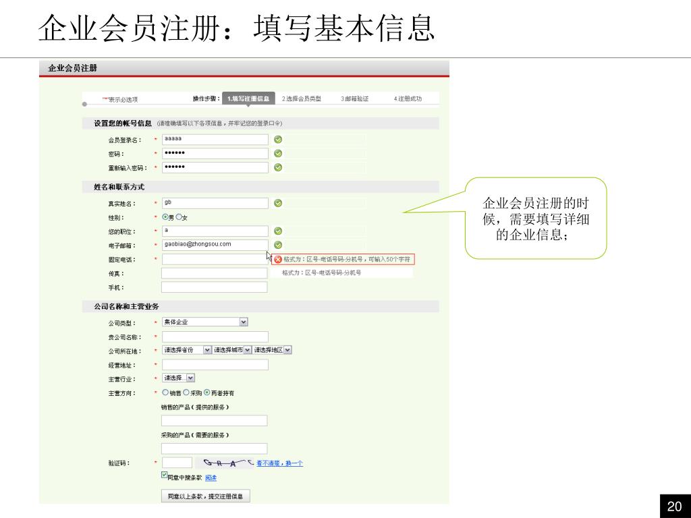Select step 1.填写注册信息 tab
691x518 pixels.
[248, 98]
